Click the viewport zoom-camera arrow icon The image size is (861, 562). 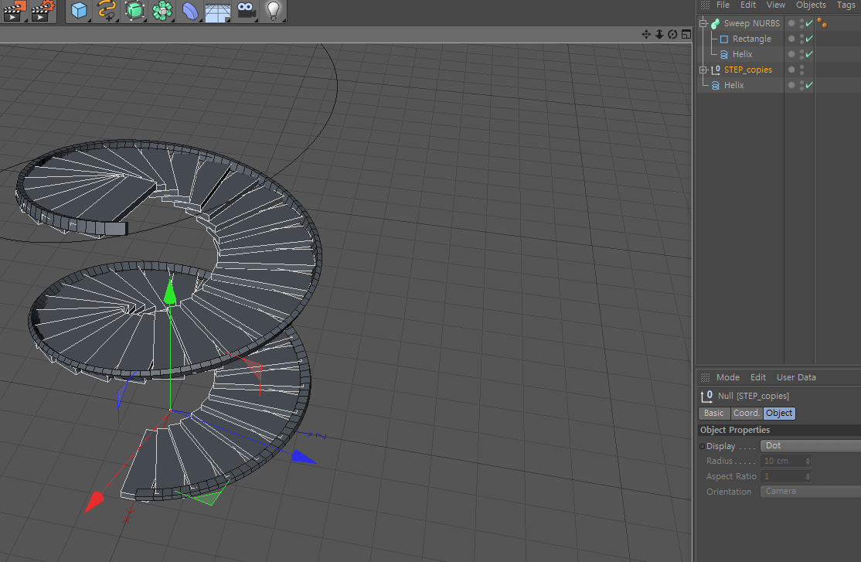click(x=659, y=34)
